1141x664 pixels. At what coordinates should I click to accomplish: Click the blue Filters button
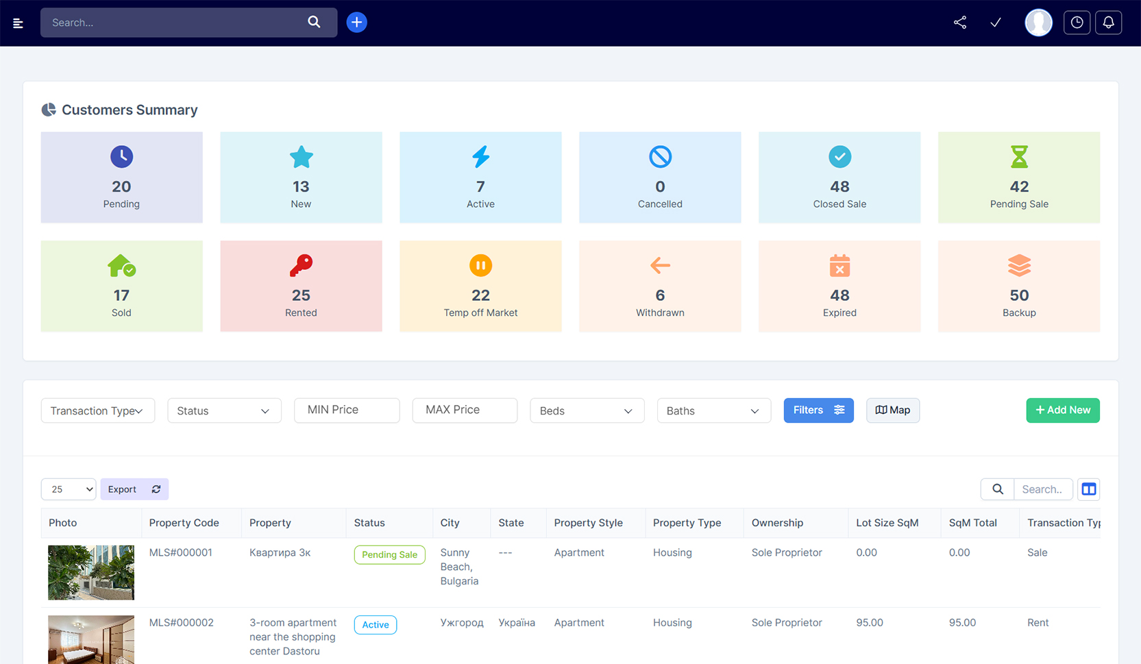pos(818,410)
